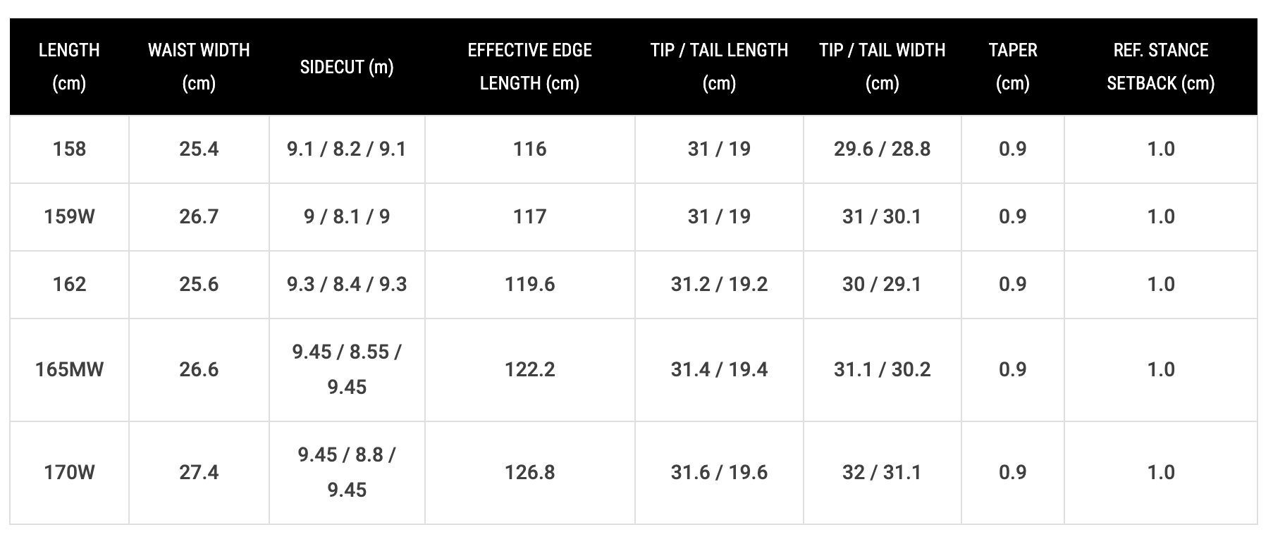Screen dimensions: 1273x544
Task: Click the REF. STANCE SETBACK header
Action: 1161,66
